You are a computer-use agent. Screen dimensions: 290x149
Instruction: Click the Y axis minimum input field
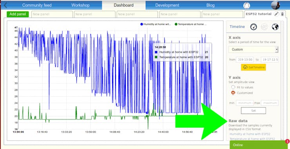point(245,103)
